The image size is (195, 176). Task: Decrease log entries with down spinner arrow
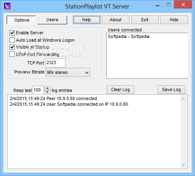pyautogui.click(x=48, y=92)
